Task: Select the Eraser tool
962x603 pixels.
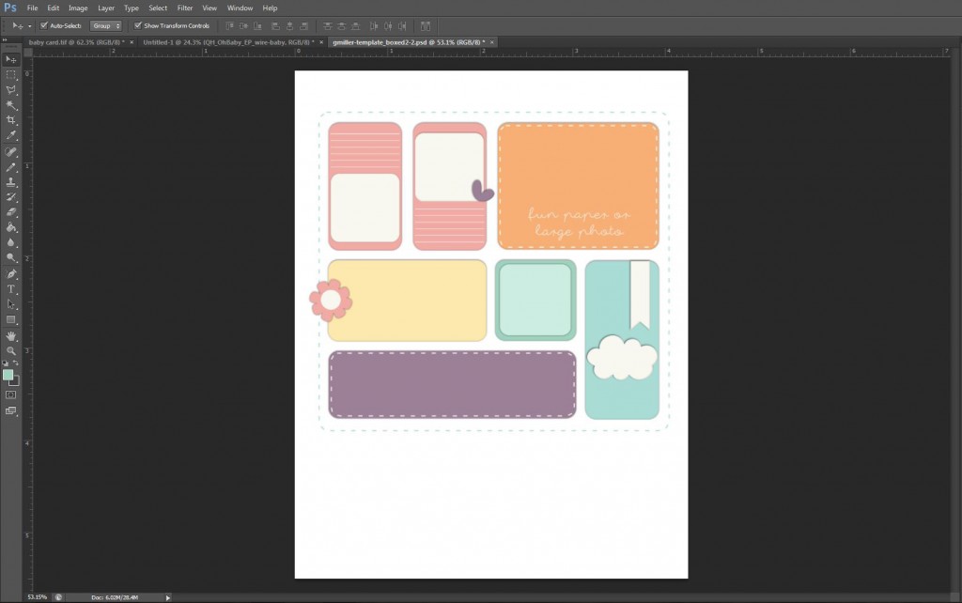Action: 11,212
